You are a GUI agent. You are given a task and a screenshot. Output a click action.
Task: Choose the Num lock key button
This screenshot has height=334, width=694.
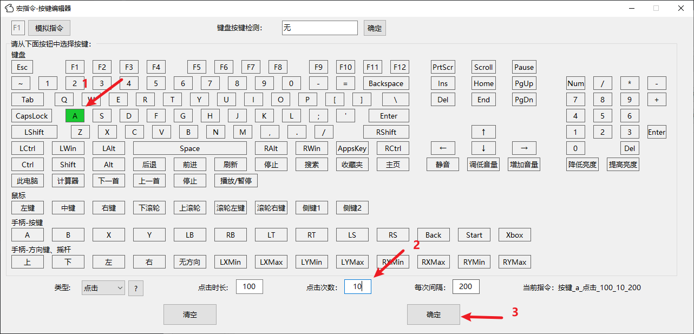point(575,83)
